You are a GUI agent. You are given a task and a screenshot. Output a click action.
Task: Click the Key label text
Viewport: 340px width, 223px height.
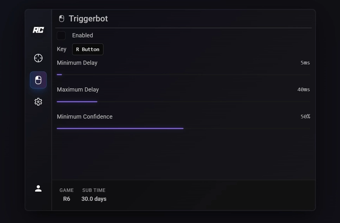62,49
